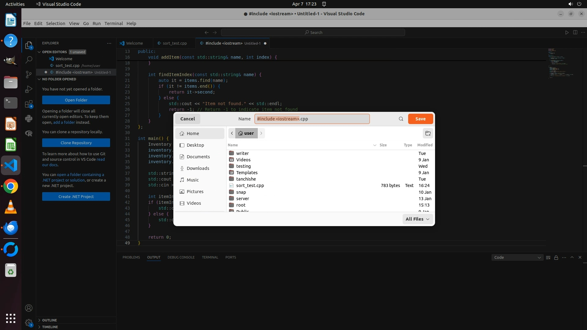Viewport: 587px width, 330px height.
Task: Expand the Outline section
Action: 49,320
